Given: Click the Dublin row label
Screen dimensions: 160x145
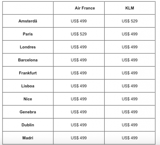Looking at the screenshot, I should [x=28, y=125].
